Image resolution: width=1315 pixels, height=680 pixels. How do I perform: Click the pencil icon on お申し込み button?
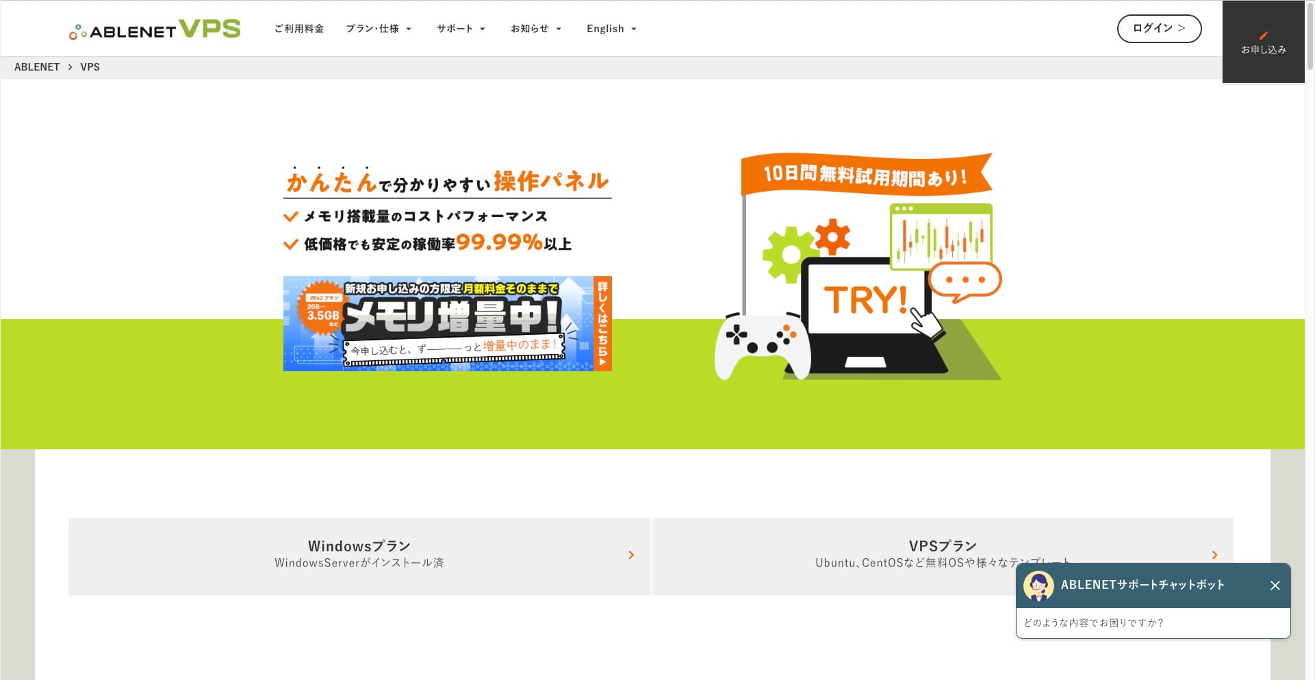(1263, 34)
